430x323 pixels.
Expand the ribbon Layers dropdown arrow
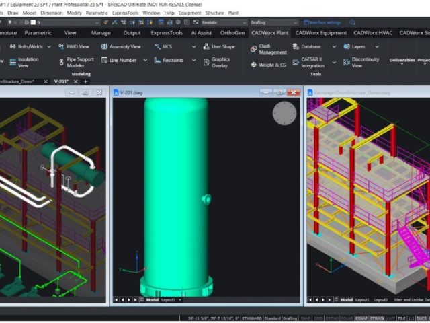pyautogui.click(x=377, y=46)
